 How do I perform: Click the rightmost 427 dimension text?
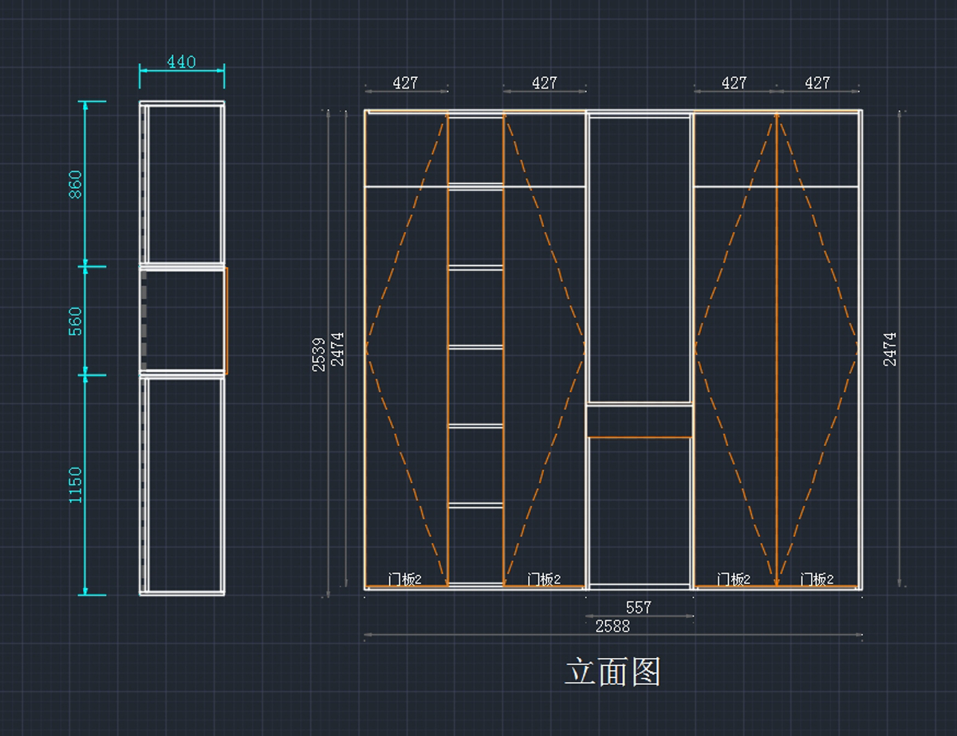[x=817, y=83]
